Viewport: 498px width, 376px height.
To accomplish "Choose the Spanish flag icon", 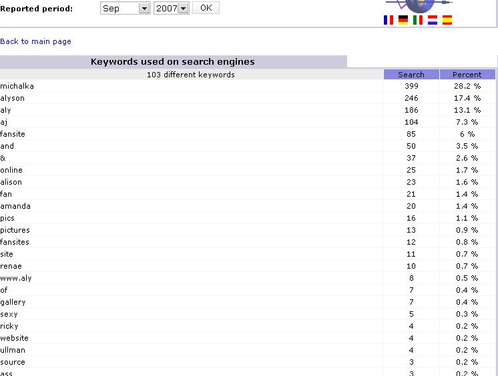I will tap(447, 20).
